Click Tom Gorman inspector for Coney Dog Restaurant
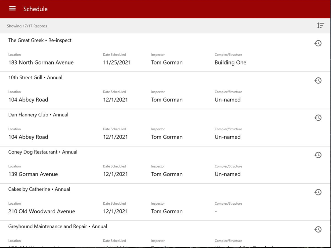The height and width of the screenshot is (248, 331). (x=167, y=174)
